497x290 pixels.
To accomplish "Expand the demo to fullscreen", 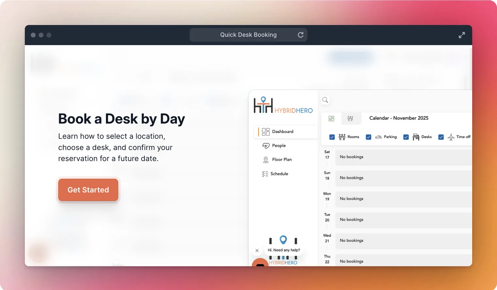I will [x=462, y=35].
